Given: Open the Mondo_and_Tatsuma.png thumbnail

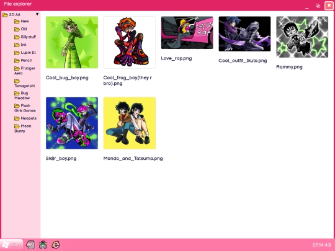Looking at the screenshot, I should pyautogui.click(x=130, y=123).
